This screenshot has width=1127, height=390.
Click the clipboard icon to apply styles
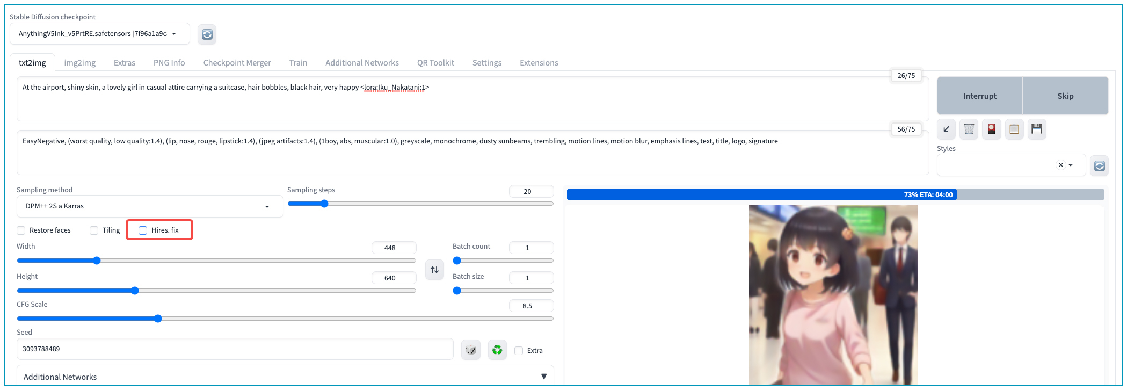pyautogui.click(x=1014, y=129)
